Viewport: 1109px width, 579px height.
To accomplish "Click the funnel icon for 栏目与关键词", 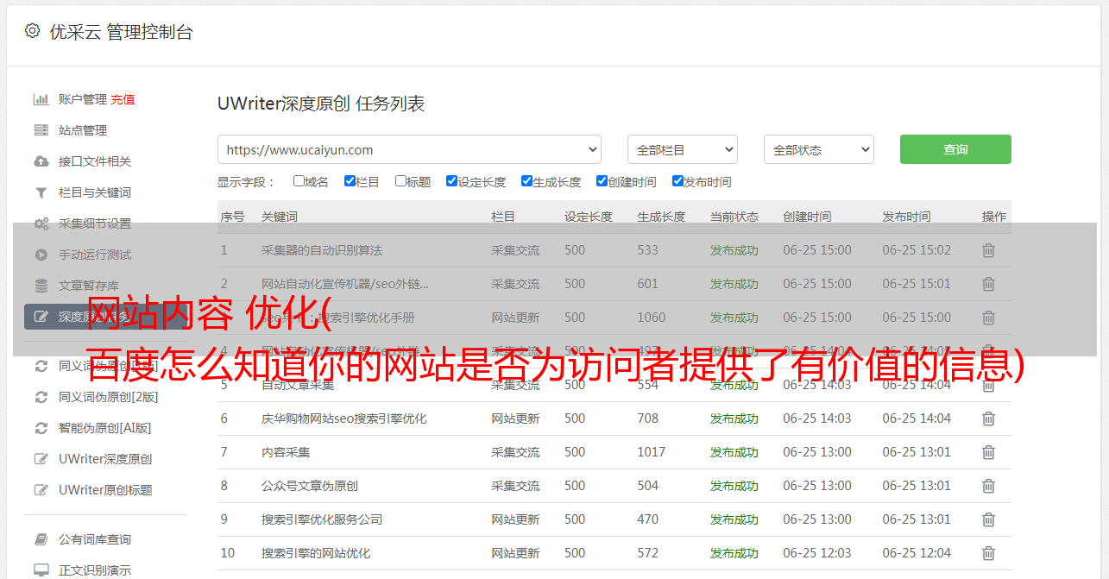I will 41,192.
